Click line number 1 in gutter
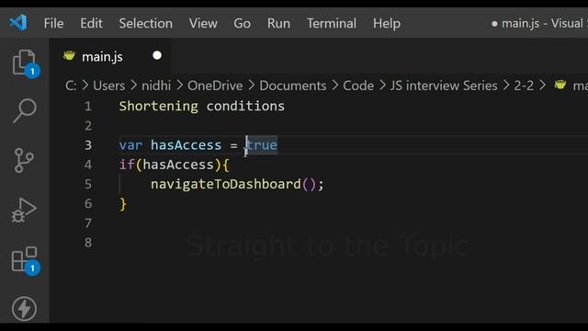This screenshot has width=588, height=331. point(88,107)
